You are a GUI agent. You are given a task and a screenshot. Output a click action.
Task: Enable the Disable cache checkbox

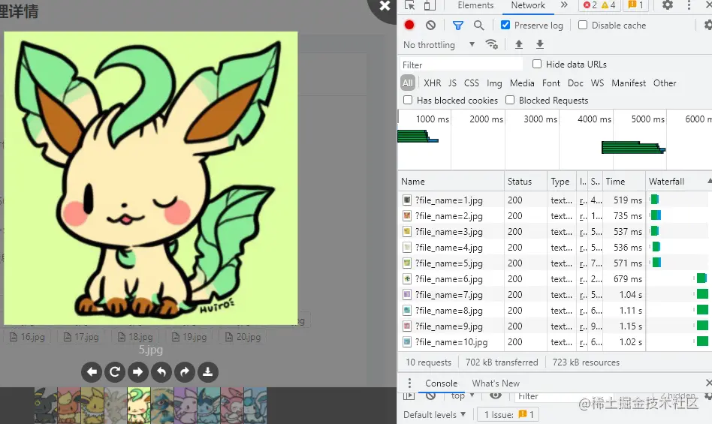click(x=583, y=25)
